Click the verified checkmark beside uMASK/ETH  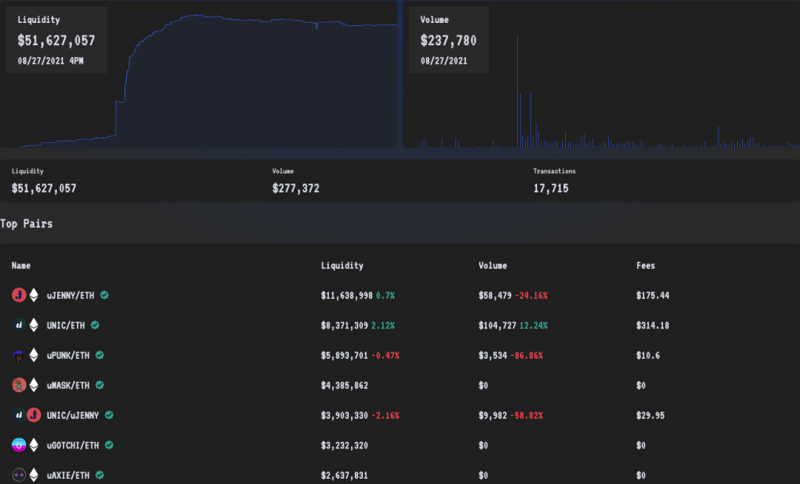tap(99, 385)
